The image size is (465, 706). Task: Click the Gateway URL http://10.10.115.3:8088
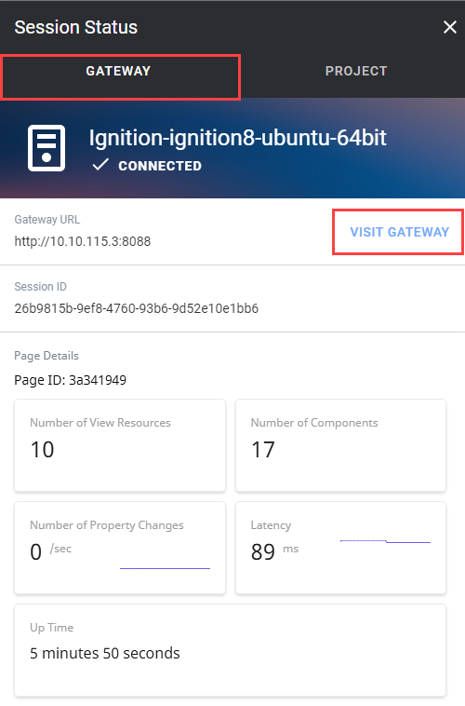[82, 241]
